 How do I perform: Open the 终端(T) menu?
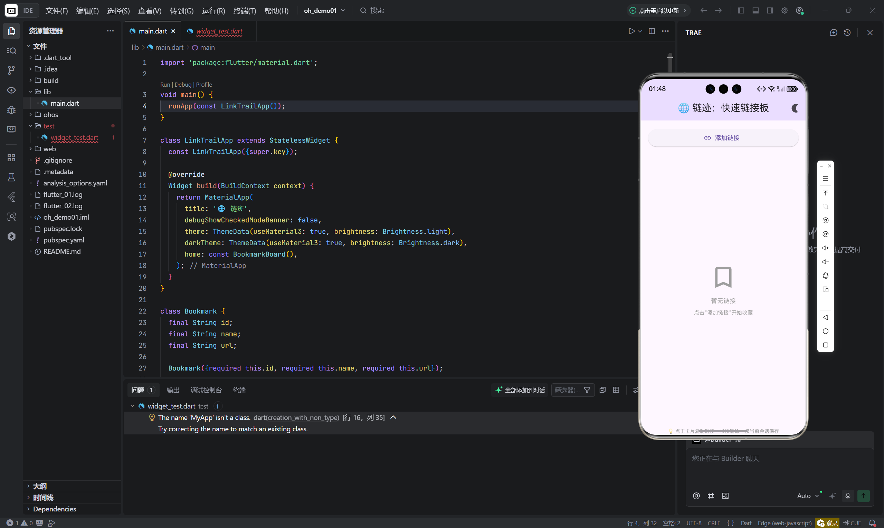(245, 11)
